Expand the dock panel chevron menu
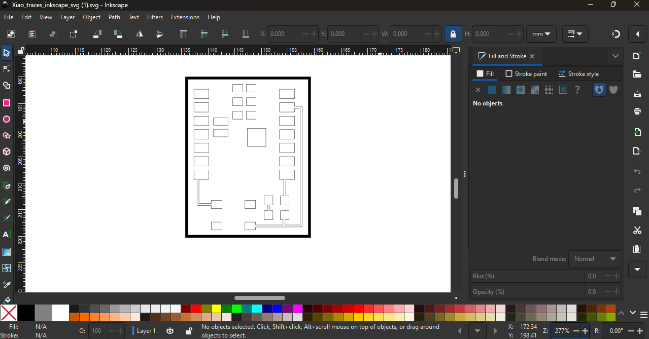Screen dimensions: 649x339 pos(616,56)
